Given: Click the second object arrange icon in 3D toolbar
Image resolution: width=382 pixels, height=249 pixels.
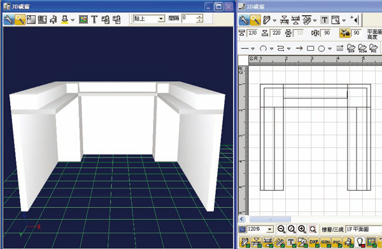Looking at the screenshot, I should [x=117, y=20].
